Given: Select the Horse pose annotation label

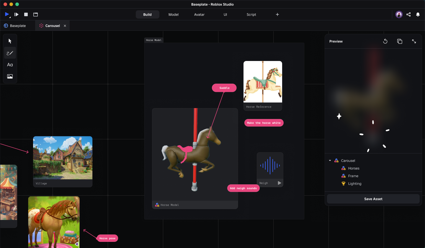Looking at the screenshot, I should tap(107, 238).
